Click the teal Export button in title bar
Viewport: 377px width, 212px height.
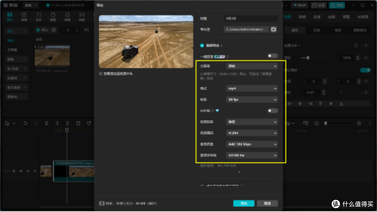pyautogui.click(x=337, y=5)
